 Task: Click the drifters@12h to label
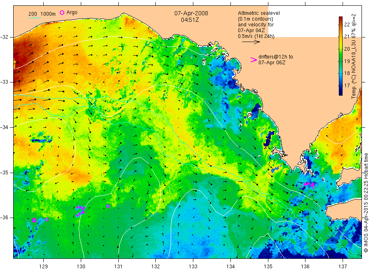(276, 57)
